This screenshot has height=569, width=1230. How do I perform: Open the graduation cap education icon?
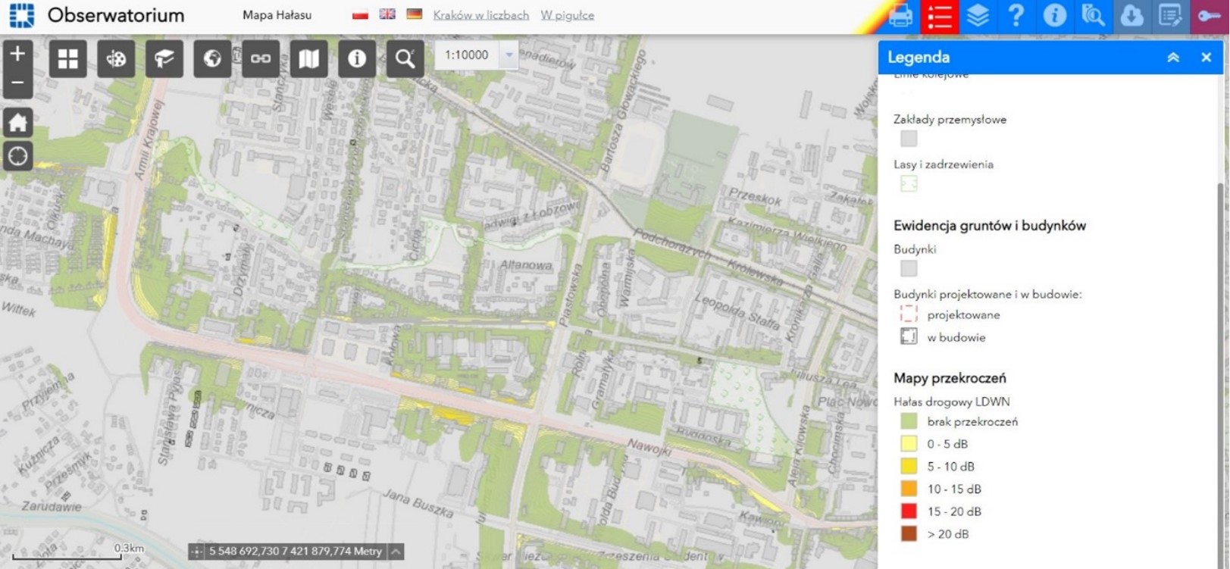[164, 58]
